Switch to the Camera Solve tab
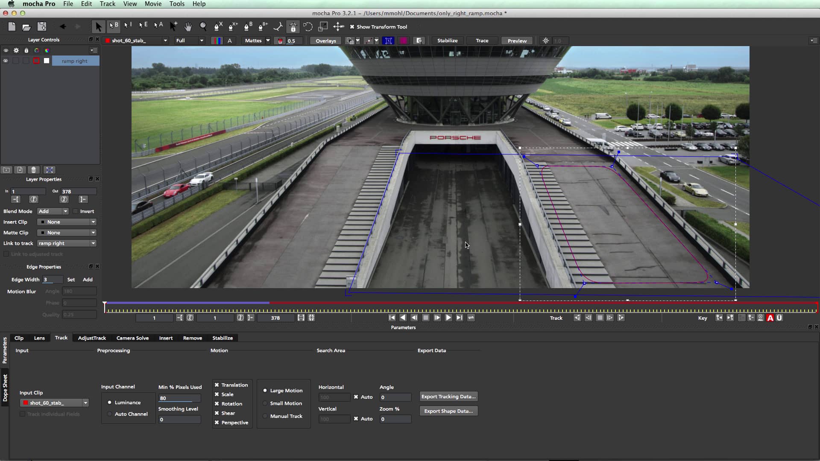 (132, 338)
